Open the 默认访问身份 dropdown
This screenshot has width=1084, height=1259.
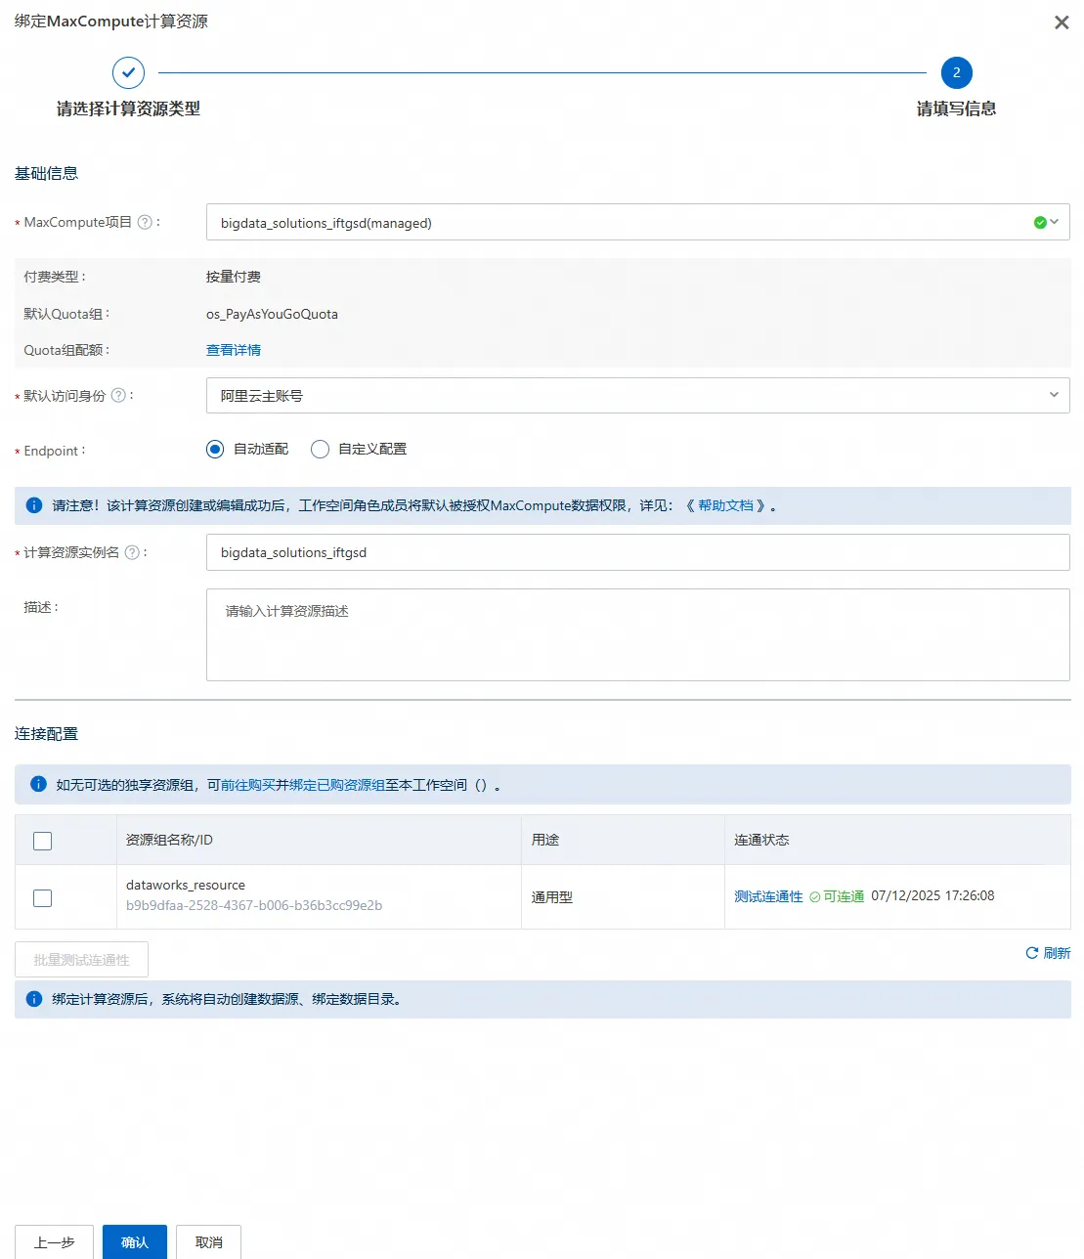638,395
